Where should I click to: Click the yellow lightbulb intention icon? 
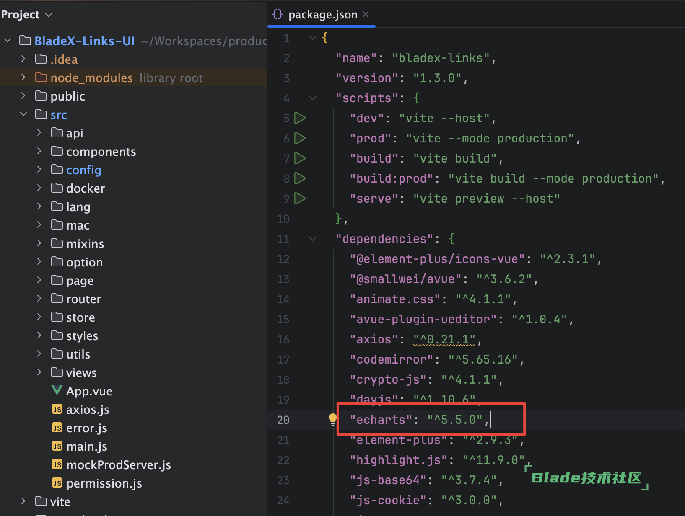coord(333,419)
